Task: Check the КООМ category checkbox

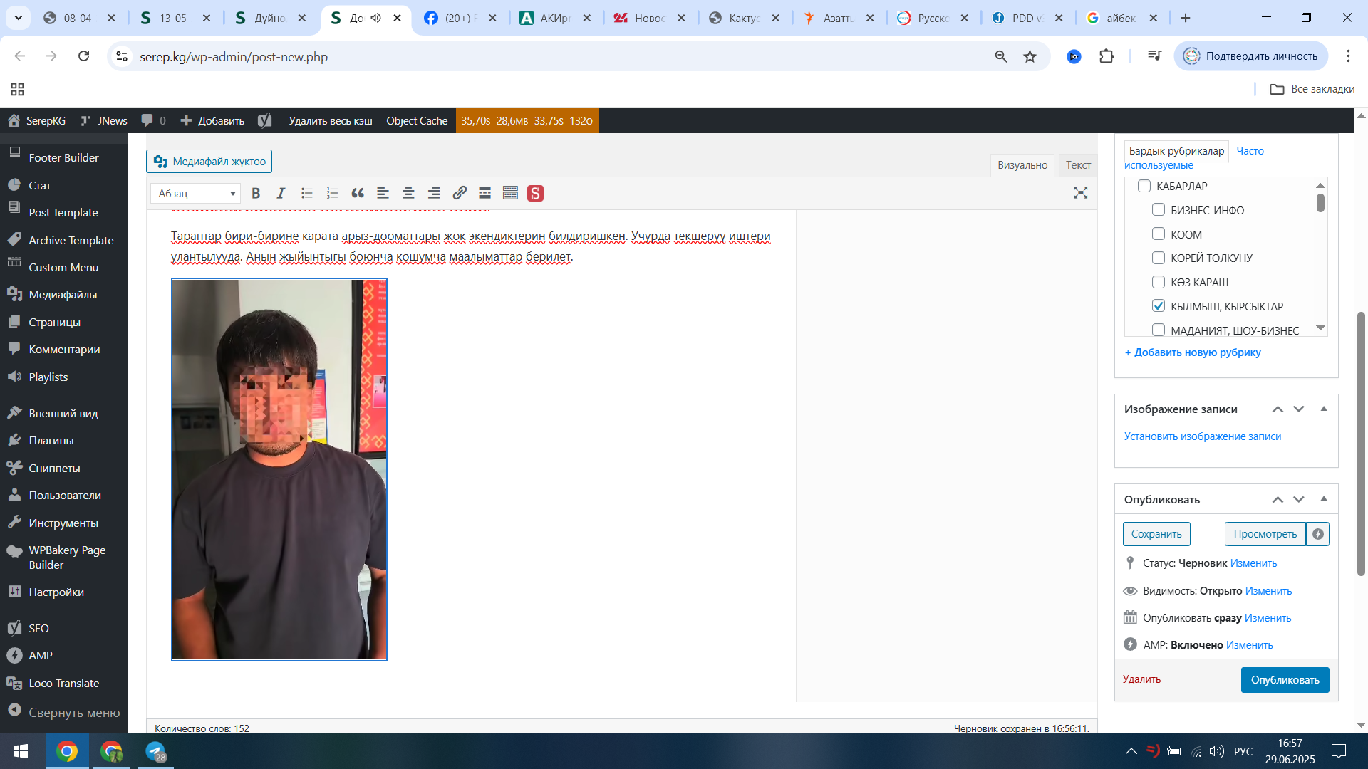Action: pyautogui.click(x=1159, y=234)
